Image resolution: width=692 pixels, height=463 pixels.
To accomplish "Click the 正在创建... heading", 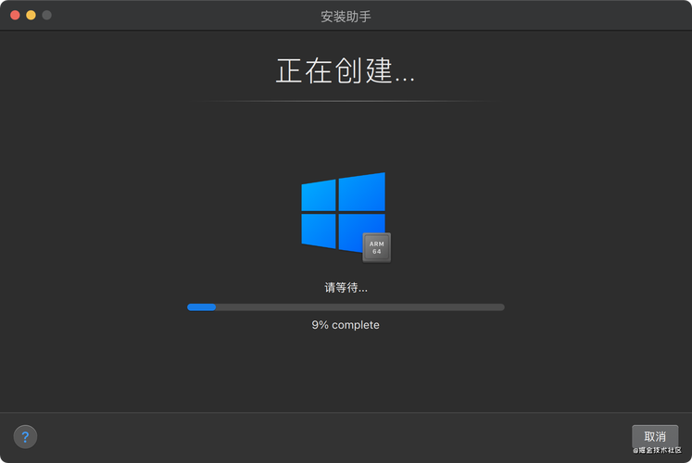I will [x=346, y=70].
